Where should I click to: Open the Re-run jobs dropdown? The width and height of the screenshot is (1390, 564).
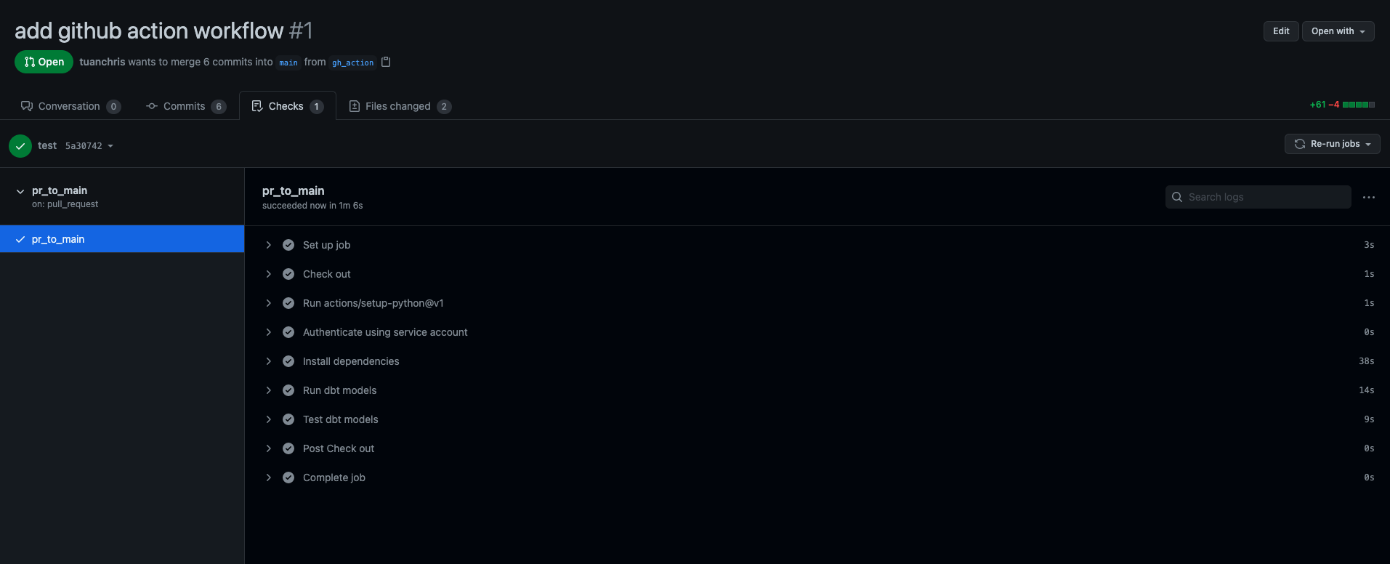pos(1332,144)
